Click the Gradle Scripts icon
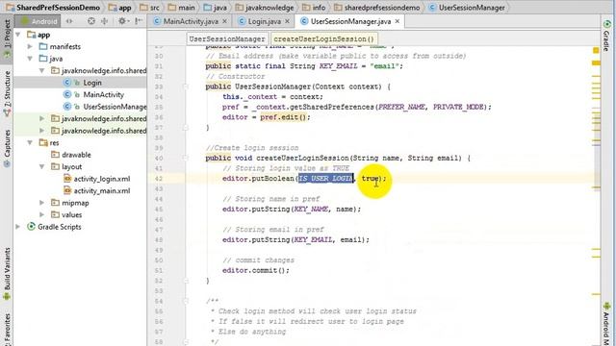Image resolution: width=616 pixels, height=346 pixels. 31,227
